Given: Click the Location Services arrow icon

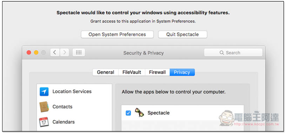Looking at the screenshot, I should click(44, 92).
